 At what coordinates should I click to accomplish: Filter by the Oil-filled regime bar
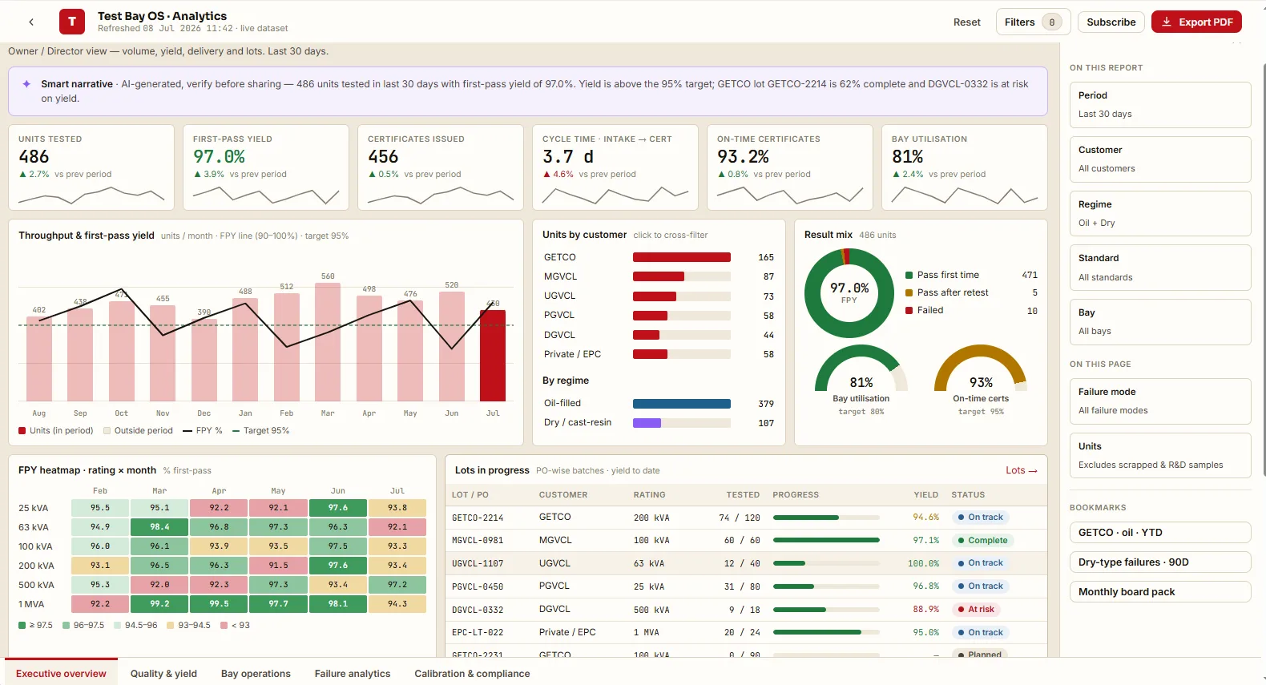tap(682, 404)
